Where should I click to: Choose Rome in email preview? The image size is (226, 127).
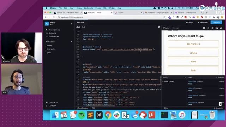tap(193, 62)
